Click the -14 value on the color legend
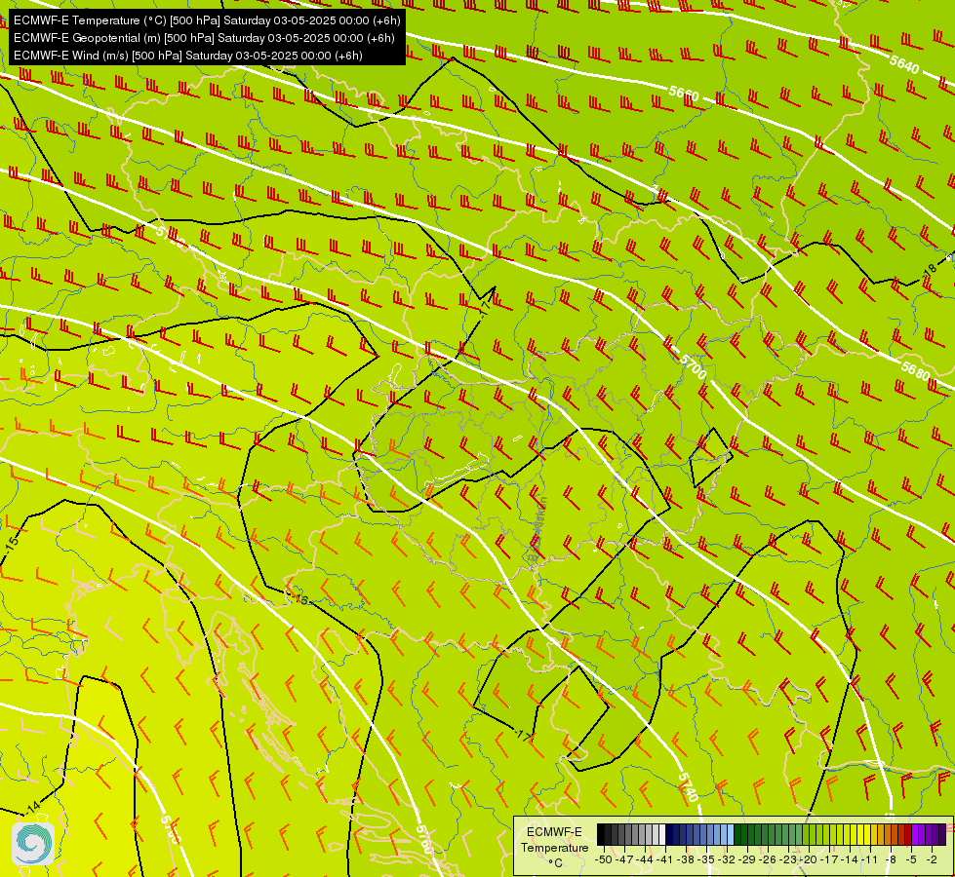The height and width of the screenshot is (877, 955). [x=851, y=859]
